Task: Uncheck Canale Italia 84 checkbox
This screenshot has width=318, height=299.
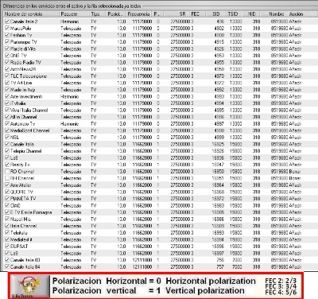Action: (x=7, y=266)
